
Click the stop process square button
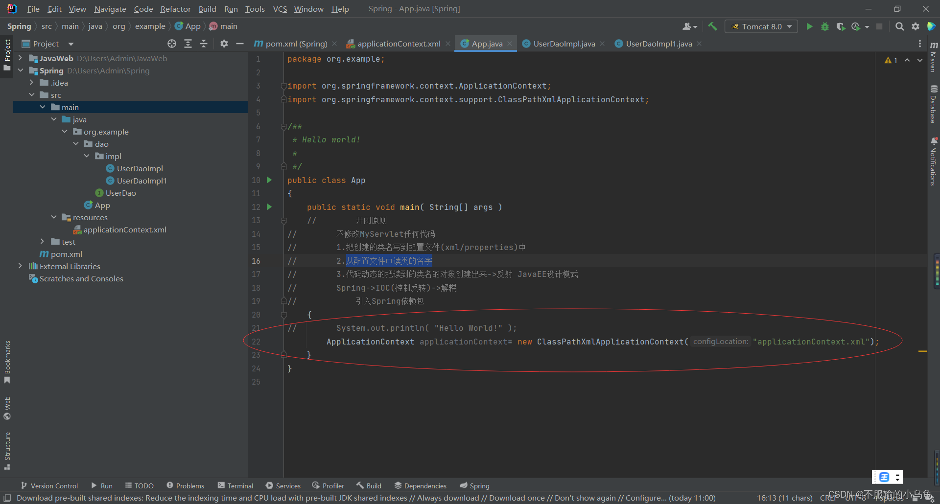click(x=879, y=26)
